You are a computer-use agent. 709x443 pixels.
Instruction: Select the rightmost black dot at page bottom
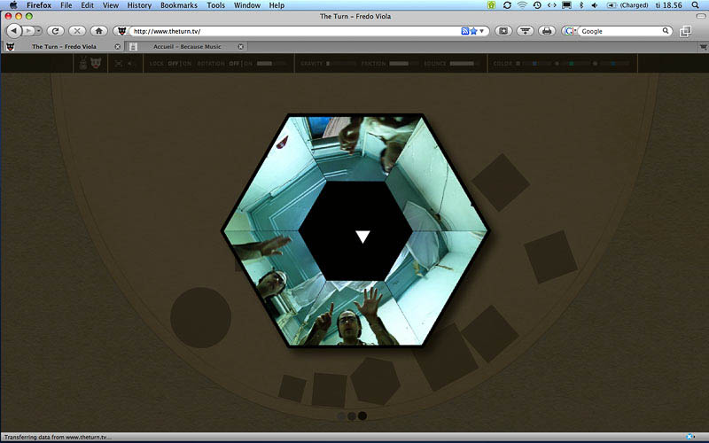(x=362, y=416)
